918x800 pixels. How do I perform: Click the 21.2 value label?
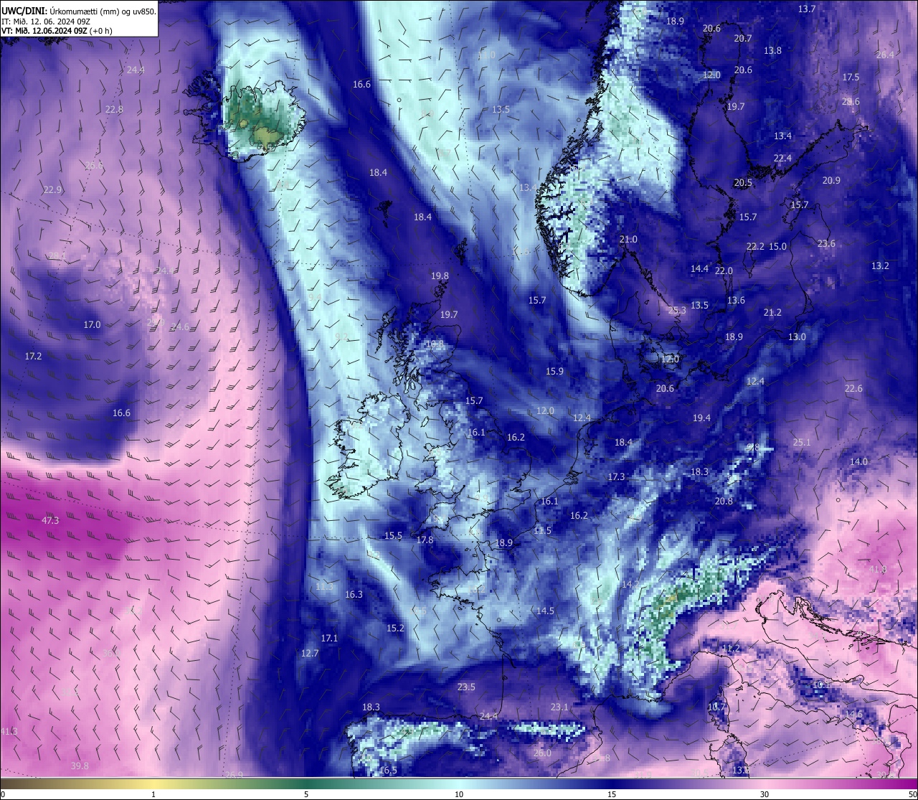pos(772,313)
